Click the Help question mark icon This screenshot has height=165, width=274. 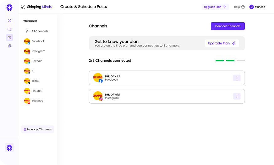click(243, 7)
